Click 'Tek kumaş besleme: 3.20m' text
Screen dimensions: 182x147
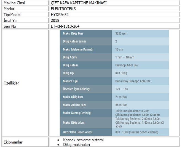[132, 111]
